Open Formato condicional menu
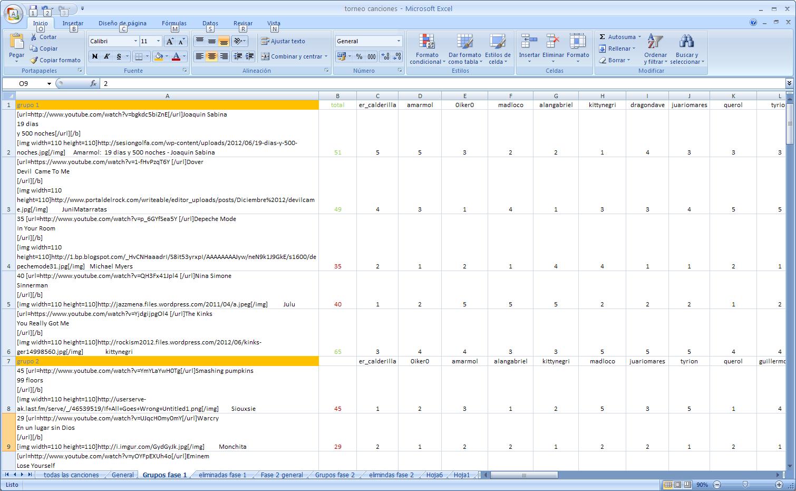The height and width of the screenshot is (491, 796). tap(427, 49)
